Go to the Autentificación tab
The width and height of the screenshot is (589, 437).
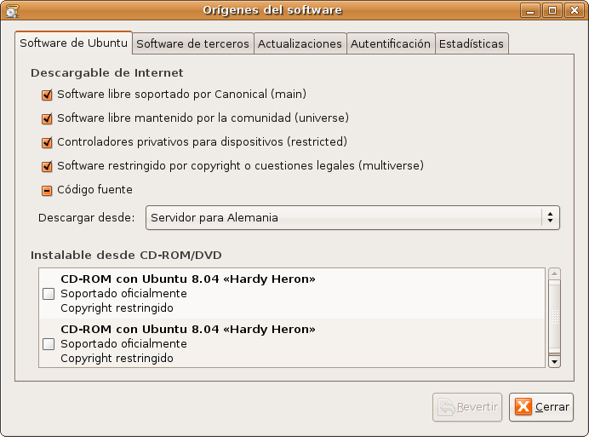click(391, 43)
